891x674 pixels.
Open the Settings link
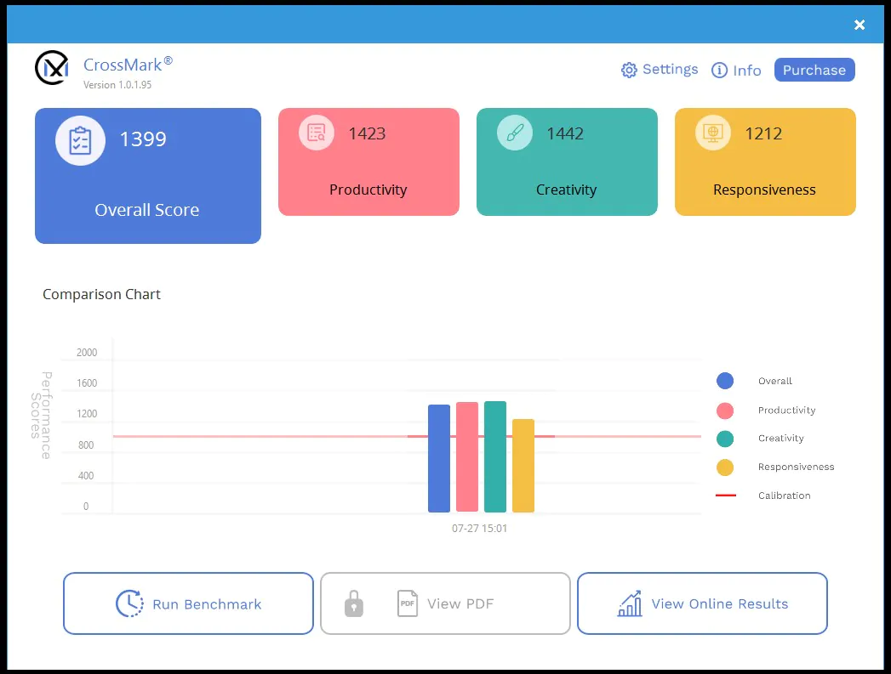670,69
